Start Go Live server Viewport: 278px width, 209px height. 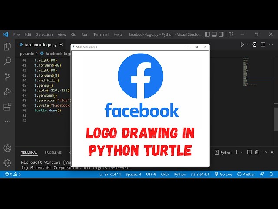(x=223, y=174)
